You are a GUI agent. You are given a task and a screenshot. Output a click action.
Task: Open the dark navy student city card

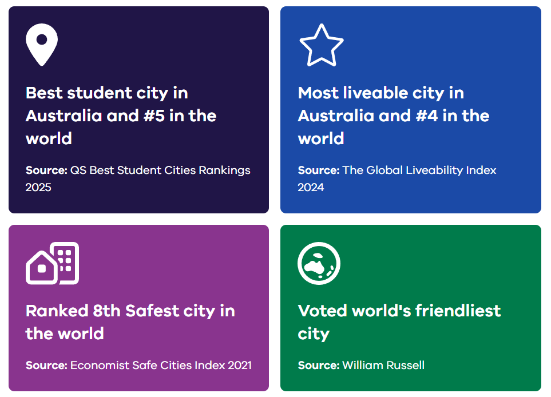coord(139,110)
